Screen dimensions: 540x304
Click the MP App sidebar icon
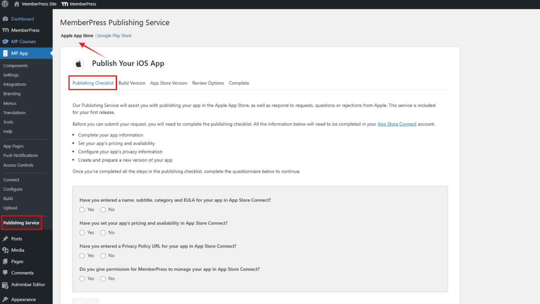tap(5, 53)
